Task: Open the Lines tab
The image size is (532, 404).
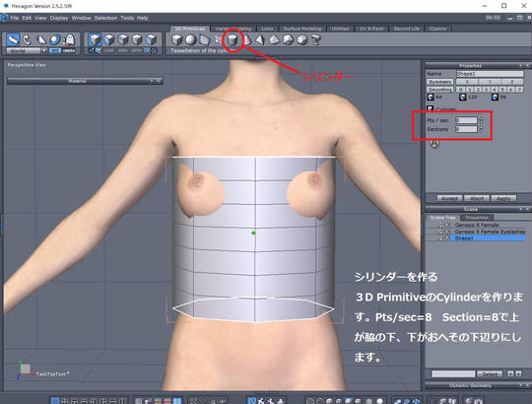Action: click(x=267, y=29)
